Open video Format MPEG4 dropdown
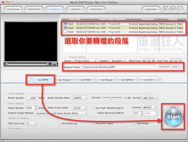This screenshot has width=188, height=142. [x=150, y=107]
